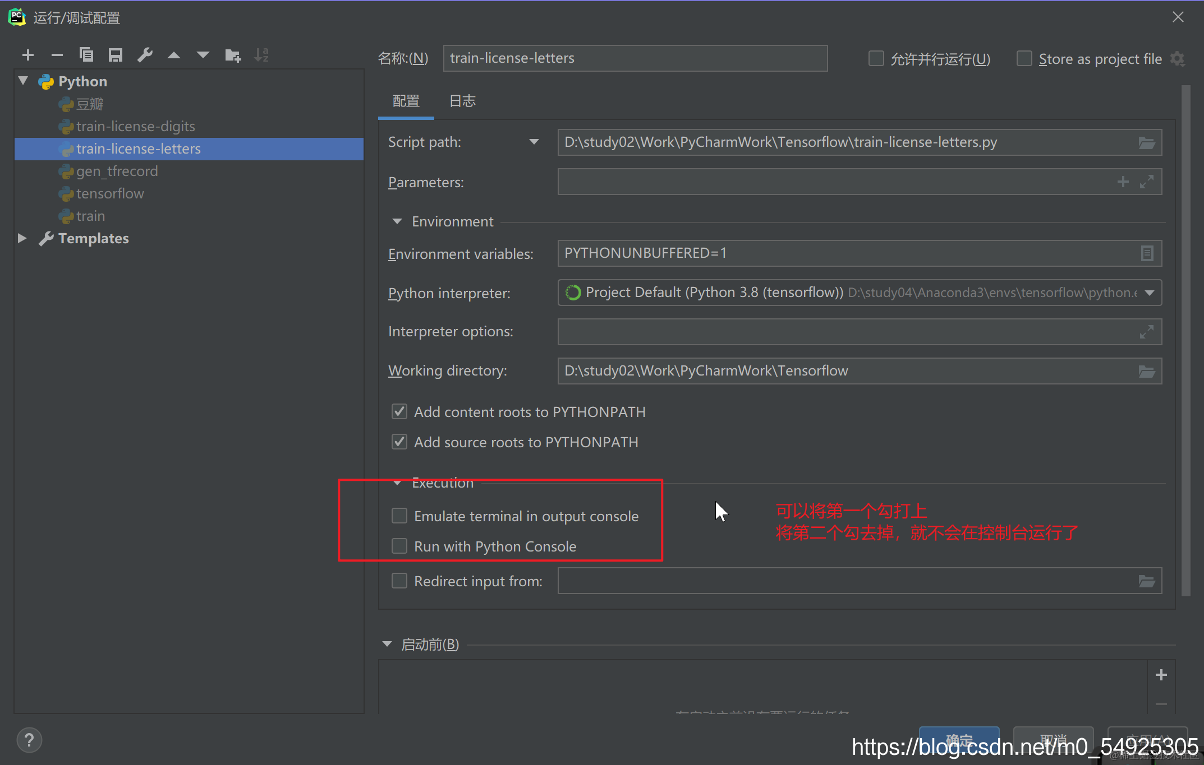Image resolution: width=1204 pixels, height=765 pixels.
Task: Open environment variables editor icon
Action: point(1147,253)
